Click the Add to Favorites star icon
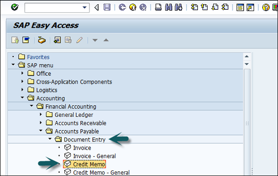The image size is (278, 176). 57,40
